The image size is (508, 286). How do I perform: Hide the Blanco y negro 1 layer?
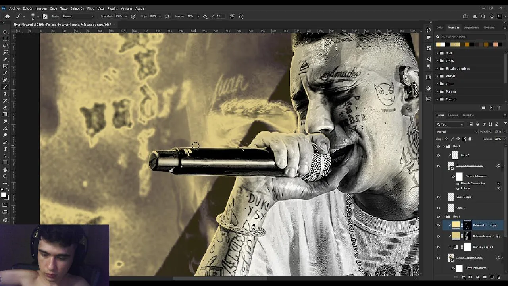coord(438,247)
